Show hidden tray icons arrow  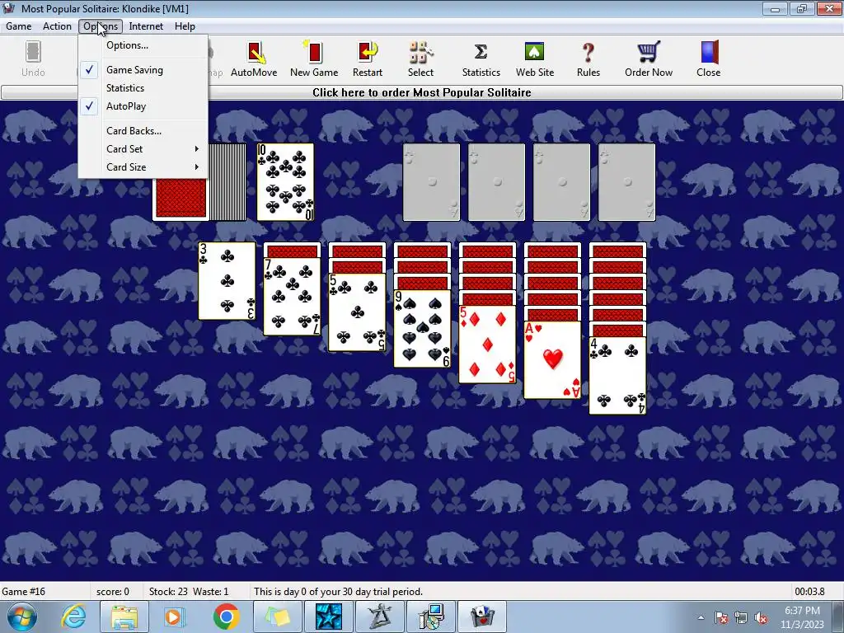[x=701, y=618]
